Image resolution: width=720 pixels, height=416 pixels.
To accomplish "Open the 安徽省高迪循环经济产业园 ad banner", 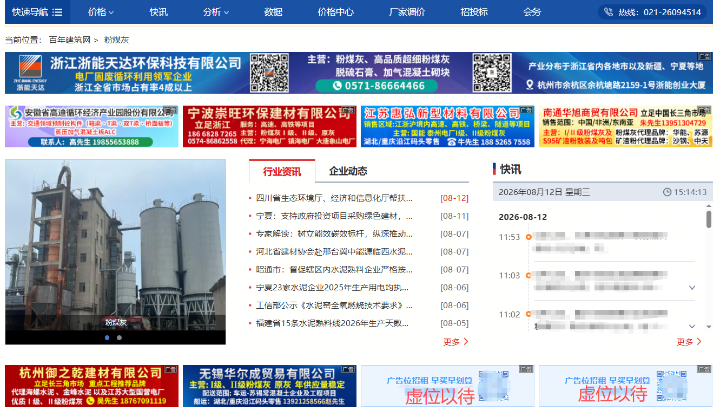I will click(x=91, y=127).
